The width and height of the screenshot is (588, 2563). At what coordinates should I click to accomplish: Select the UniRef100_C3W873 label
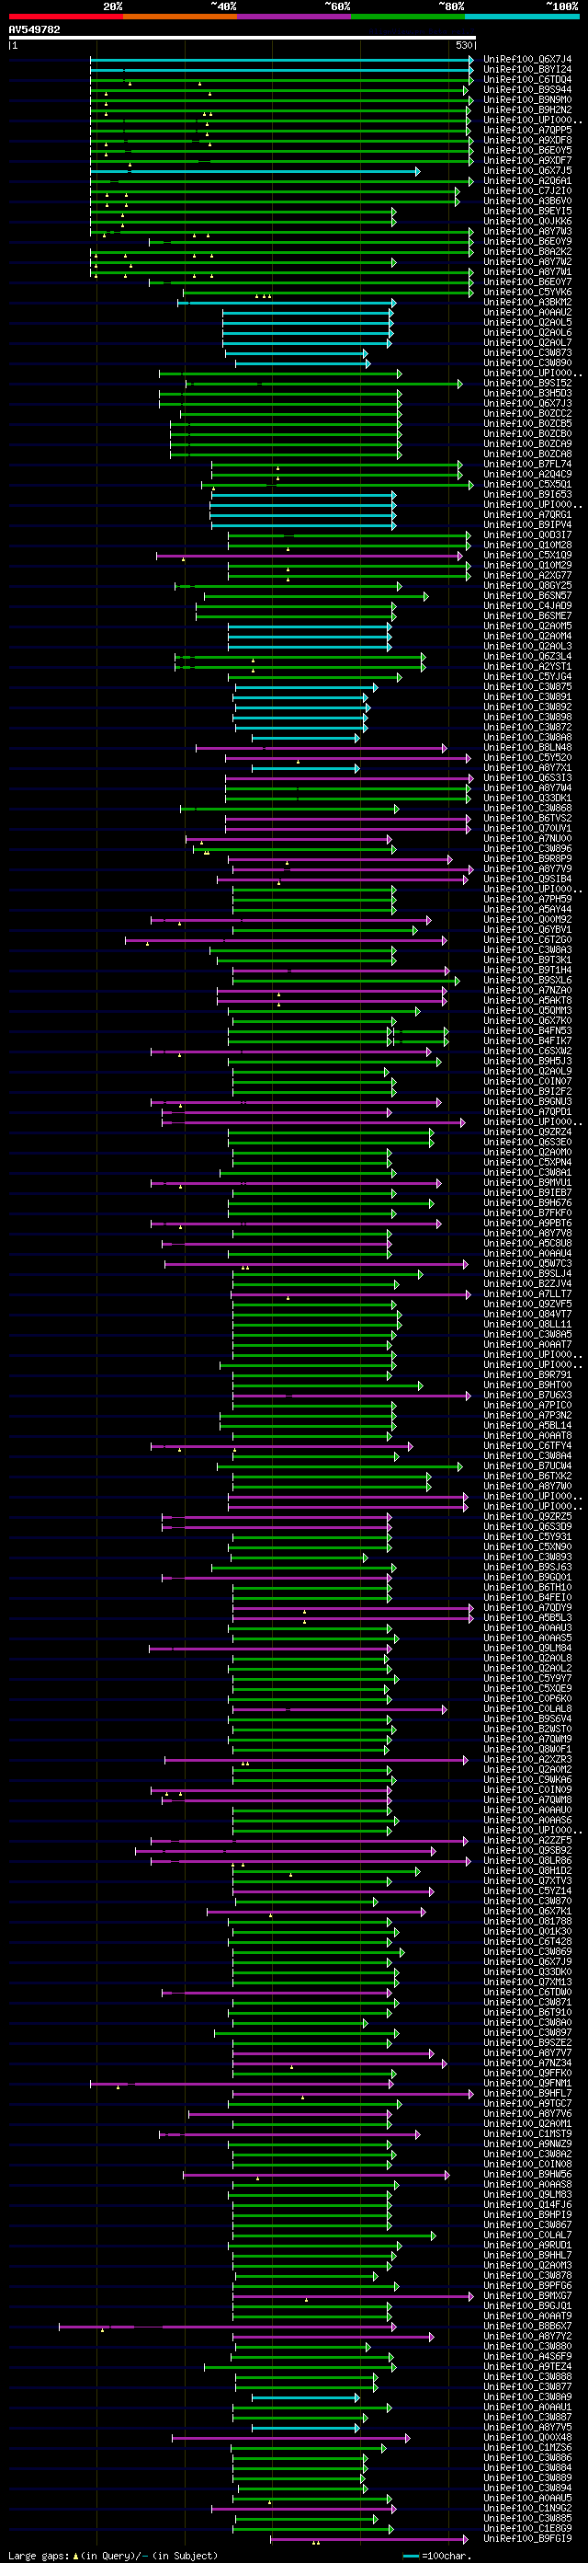click(527, 353)
